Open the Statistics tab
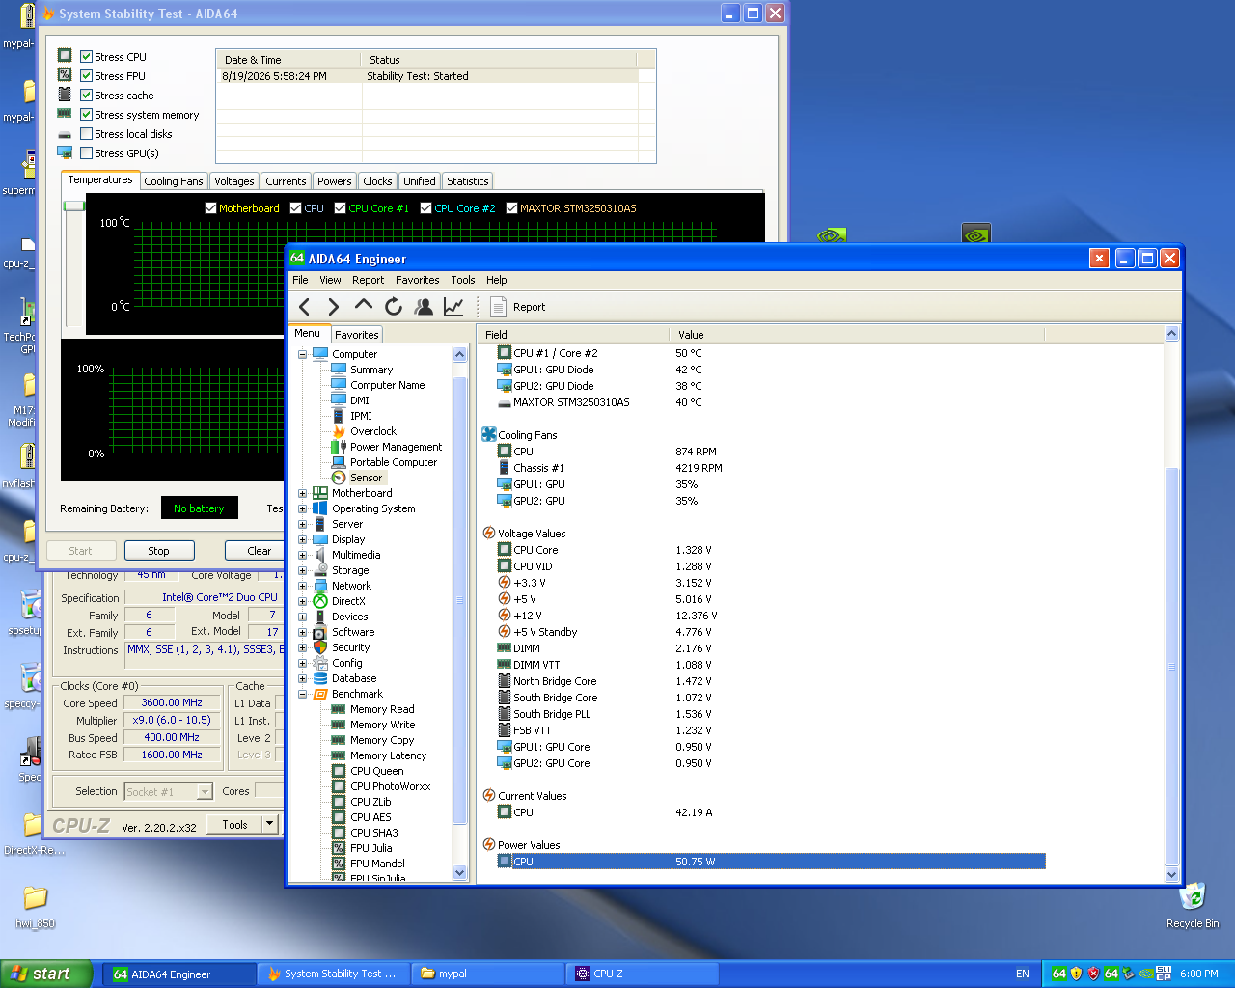The height and width of the screenshot is (988, 1235). (x=468, y=181)
